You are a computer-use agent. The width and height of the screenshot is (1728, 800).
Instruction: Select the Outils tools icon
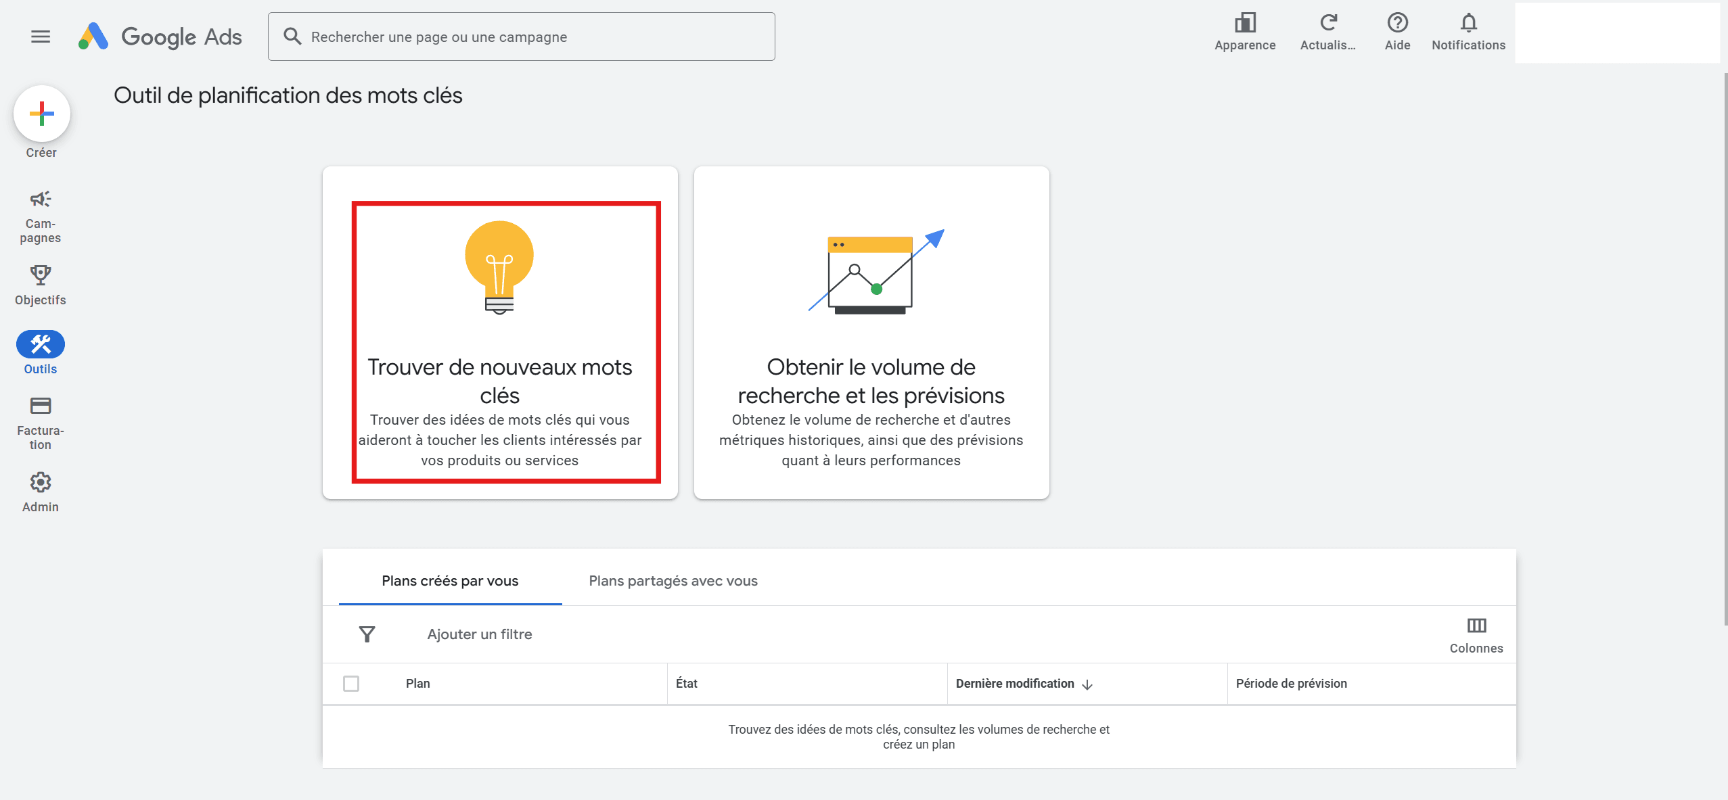click(41, 345)
